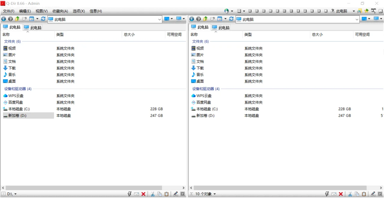Go up one folder in left pane

tap(17, 19)
